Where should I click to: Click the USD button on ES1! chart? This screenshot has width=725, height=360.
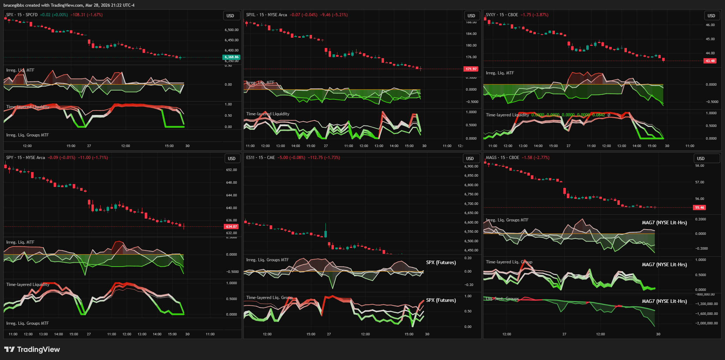click(x=470, y=159)
